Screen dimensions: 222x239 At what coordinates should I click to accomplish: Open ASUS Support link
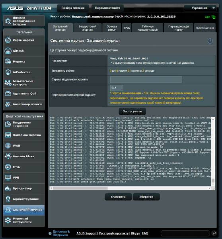pyautogui.click(x=86, y=233)
